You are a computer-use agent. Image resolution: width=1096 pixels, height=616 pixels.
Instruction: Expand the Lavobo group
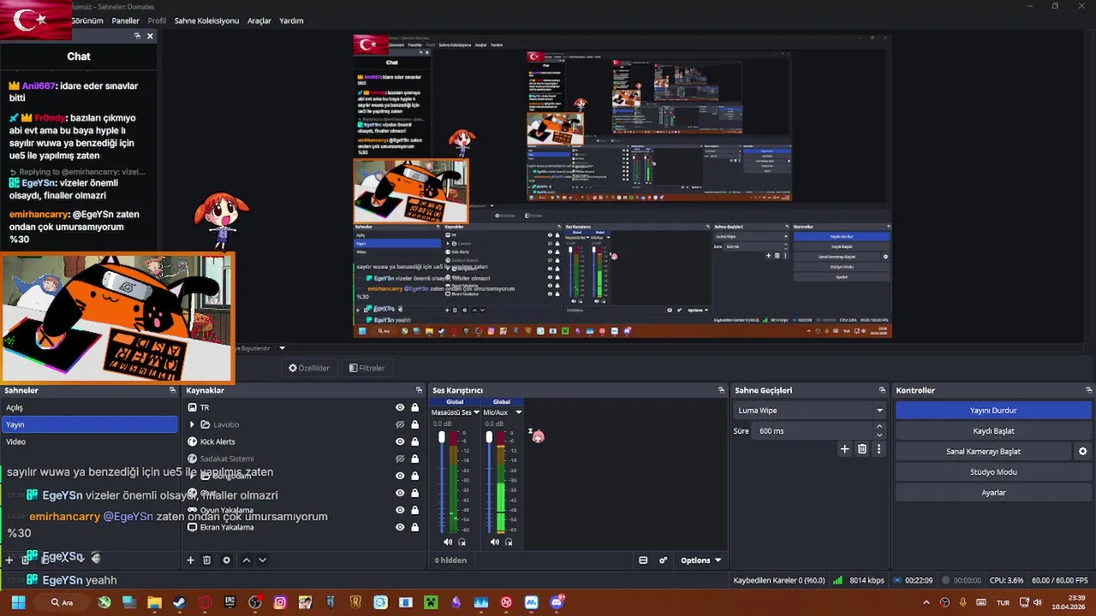[x=192, y=424]
